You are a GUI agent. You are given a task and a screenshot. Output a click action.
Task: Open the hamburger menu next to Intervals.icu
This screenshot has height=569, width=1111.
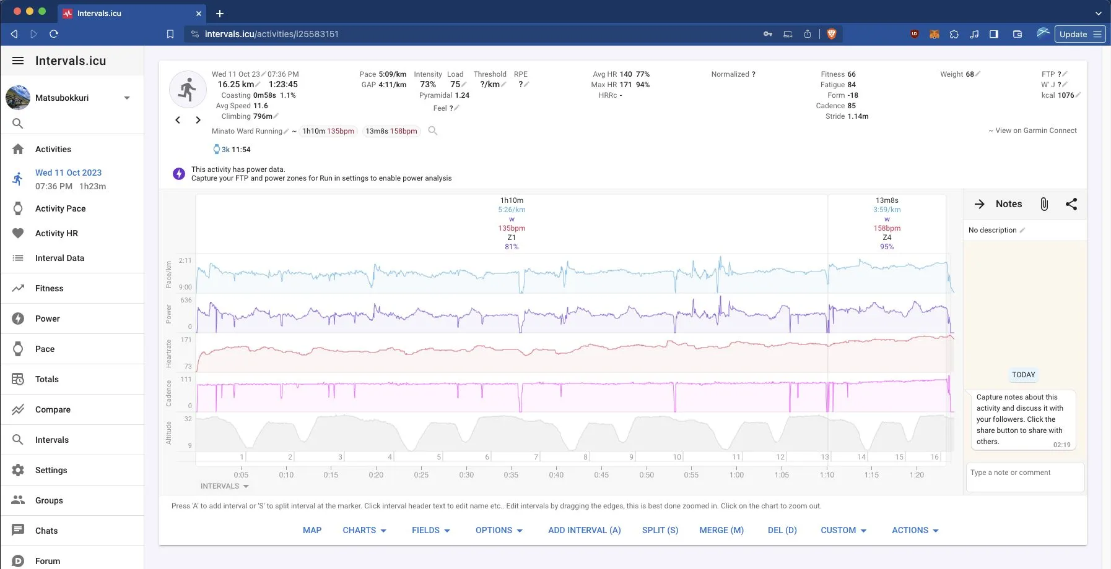coord(18,61)
